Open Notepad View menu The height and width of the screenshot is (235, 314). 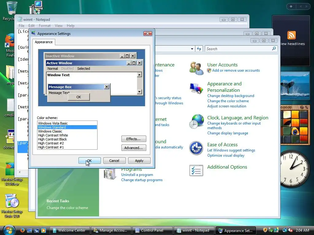[x=59, y=26]
